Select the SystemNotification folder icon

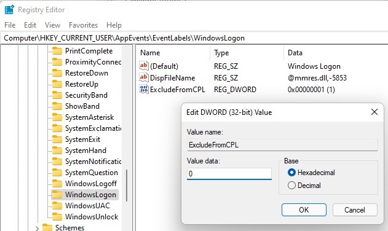point(57,162)
